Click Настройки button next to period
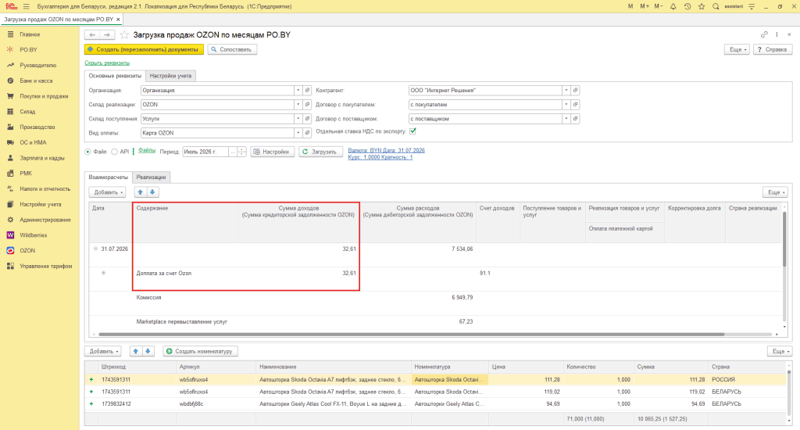This screenshot has width=800, height=430. coord(272,152)
